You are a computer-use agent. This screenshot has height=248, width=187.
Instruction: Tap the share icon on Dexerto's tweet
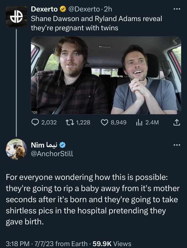coord(176,123)
